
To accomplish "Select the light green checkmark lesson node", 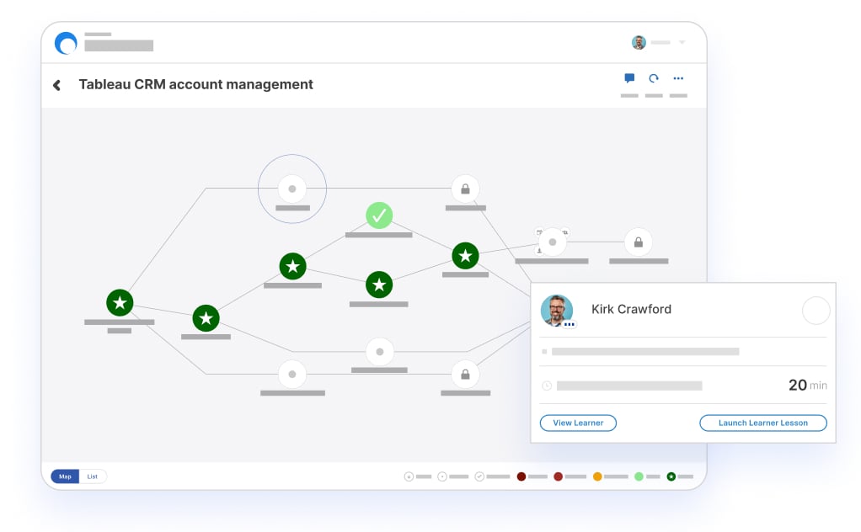I will point(379,215).
